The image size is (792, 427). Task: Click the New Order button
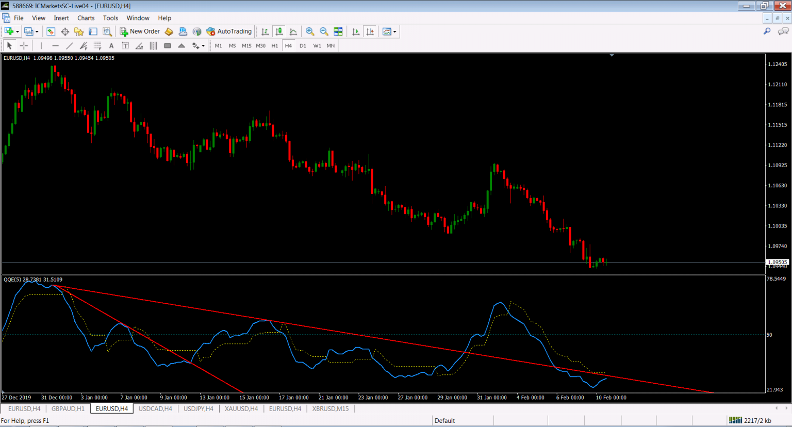pos(140,31)
